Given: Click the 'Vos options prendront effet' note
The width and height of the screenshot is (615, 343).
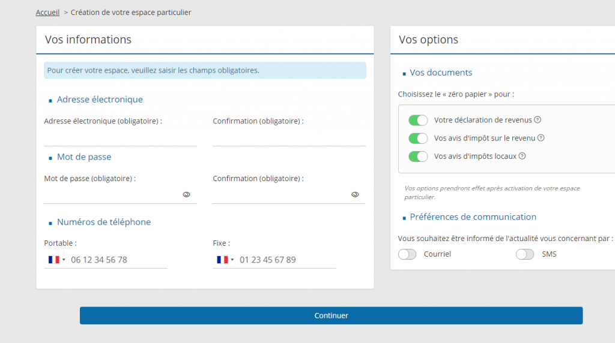Looking at the screenshot, I should point(492,192).
